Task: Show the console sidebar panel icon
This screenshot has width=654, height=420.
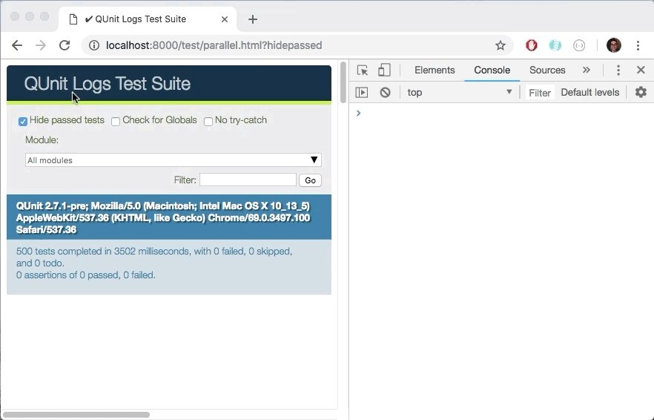Action: (x=362, y=93)
